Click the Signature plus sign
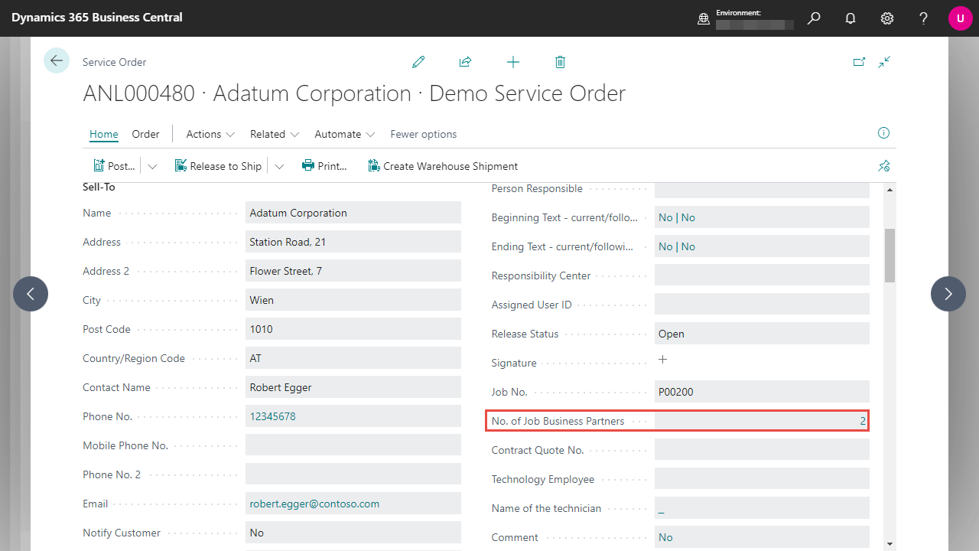Image resolution: width=979 pixels, height=551 pixels. (x=663, y=360)
